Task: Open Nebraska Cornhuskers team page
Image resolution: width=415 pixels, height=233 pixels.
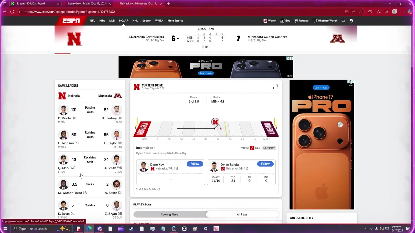Action: coord(148,37)
